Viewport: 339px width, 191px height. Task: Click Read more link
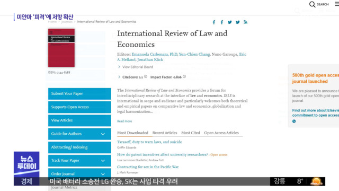pyautogui.click(x=124, y=121)
